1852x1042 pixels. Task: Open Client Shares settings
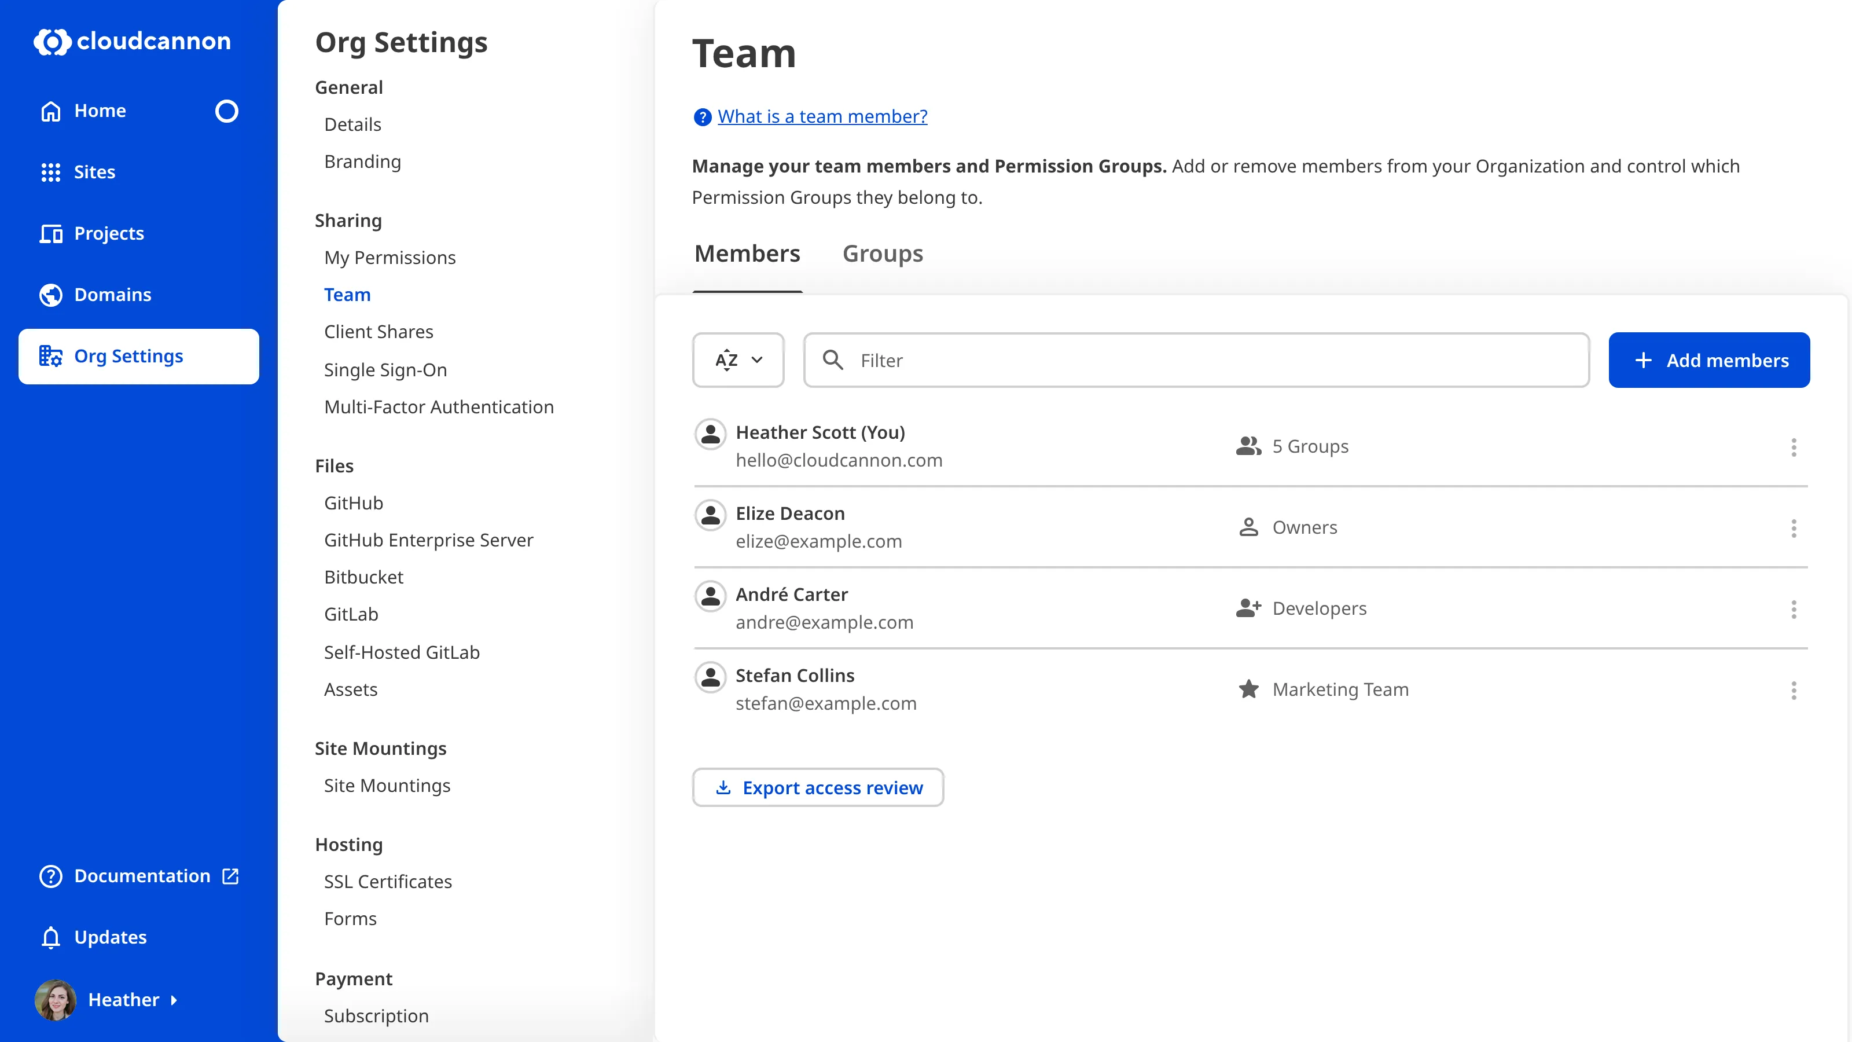(378, 332)
